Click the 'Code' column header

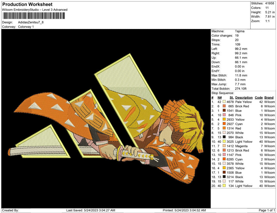click(x=259, y=97)
